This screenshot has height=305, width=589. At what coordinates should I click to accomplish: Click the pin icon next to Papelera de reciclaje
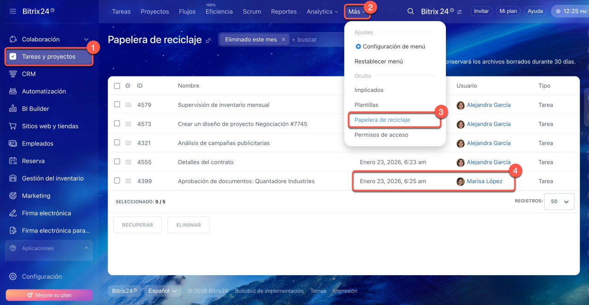pos(208,40)
